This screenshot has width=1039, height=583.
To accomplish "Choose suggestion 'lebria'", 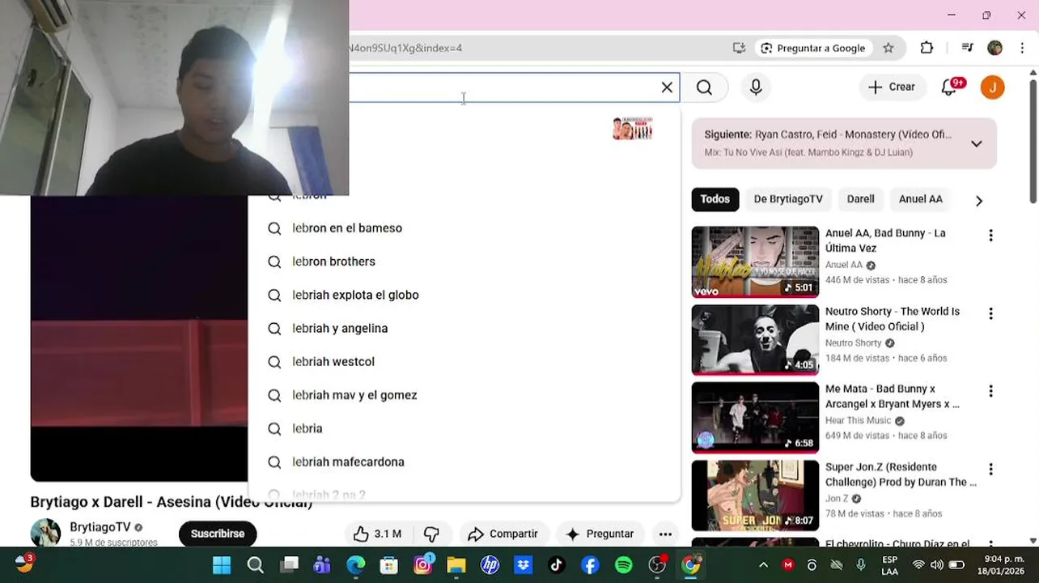I will tap(464, 428).
